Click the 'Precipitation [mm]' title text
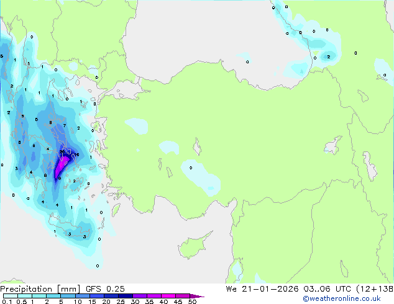 (40, 289)
